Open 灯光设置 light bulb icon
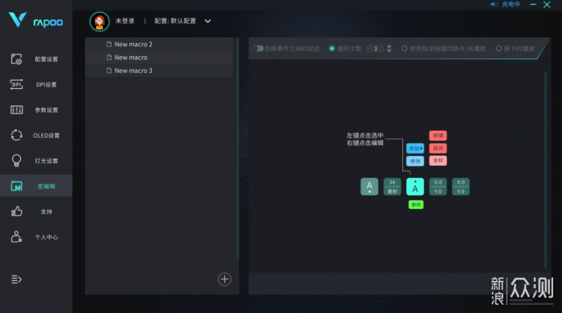Image resolution: width=562 pixels, height=313 pixels. pyautogui.click(x=17, y=160)
